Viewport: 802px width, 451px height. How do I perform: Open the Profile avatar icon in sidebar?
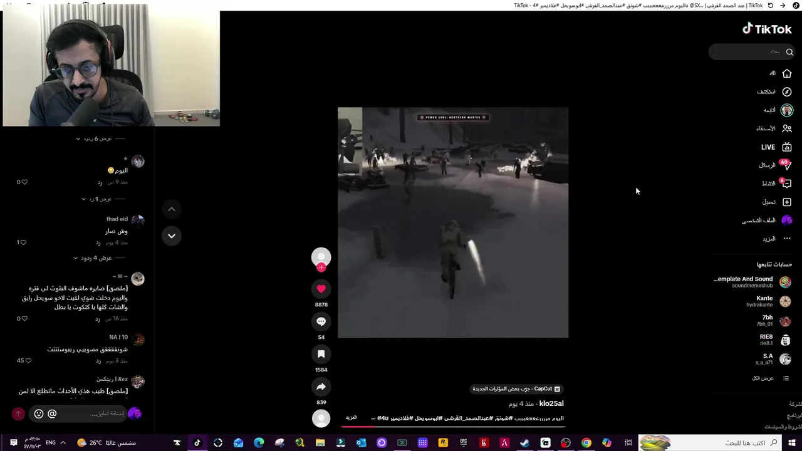787,220
